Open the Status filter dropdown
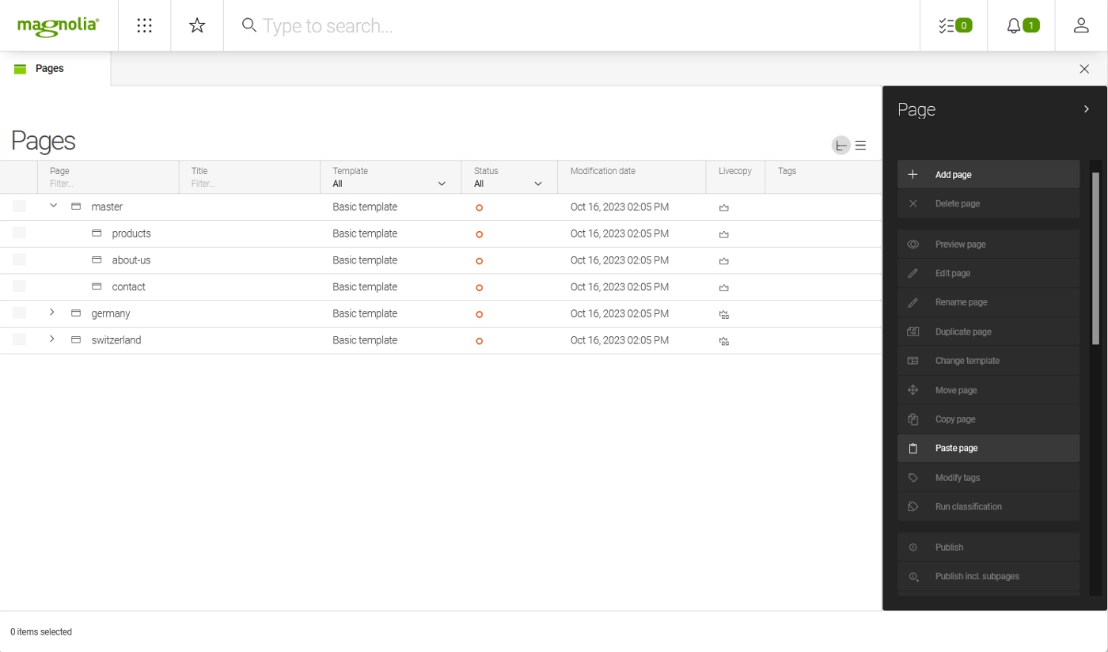 click(509, 184)
